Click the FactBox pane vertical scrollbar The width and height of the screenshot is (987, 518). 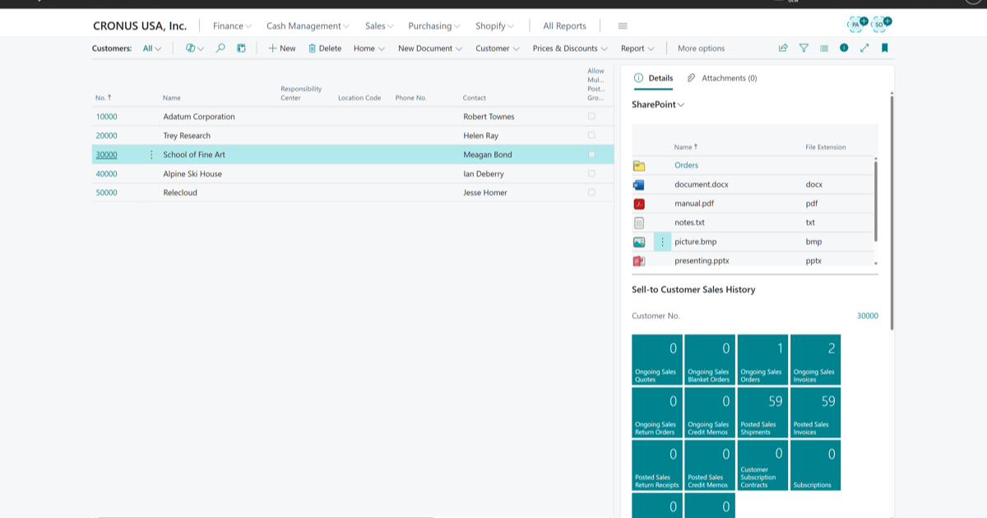(x=892, y=211)
